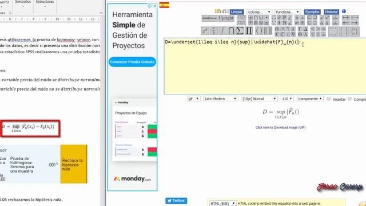Close the monday.com advertisement
The width and height of the screenshot is (366, 206).
click(x=155, y=6)
